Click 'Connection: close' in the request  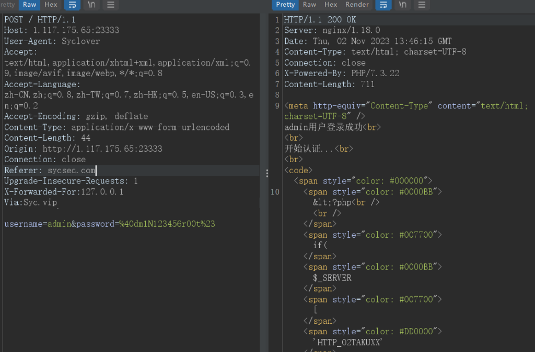(x=45, y=160)
